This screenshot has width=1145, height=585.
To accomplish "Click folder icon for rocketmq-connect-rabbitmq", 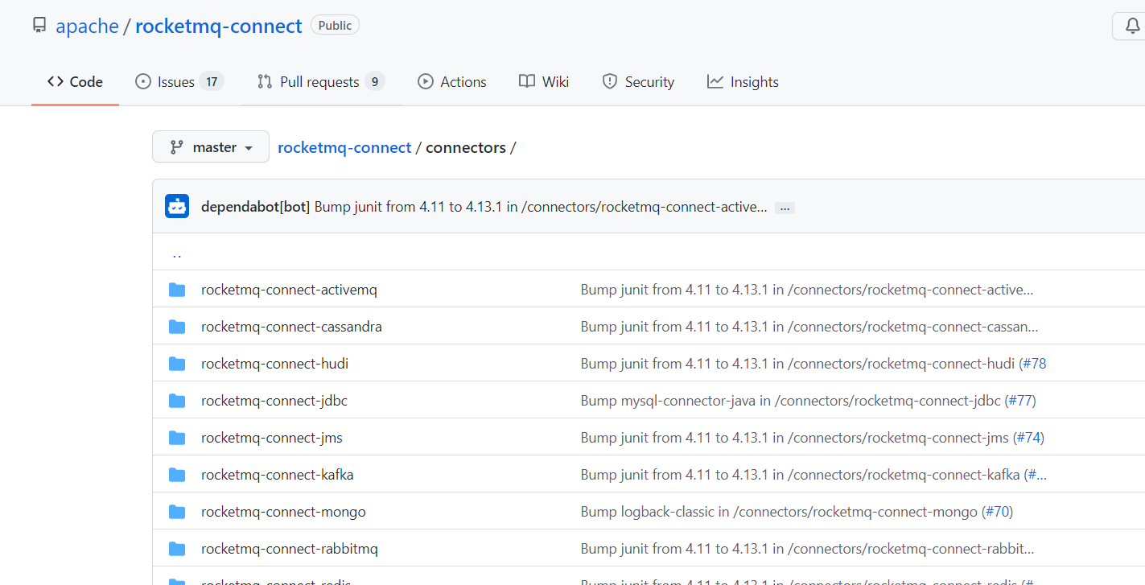I will coord(177,549).
